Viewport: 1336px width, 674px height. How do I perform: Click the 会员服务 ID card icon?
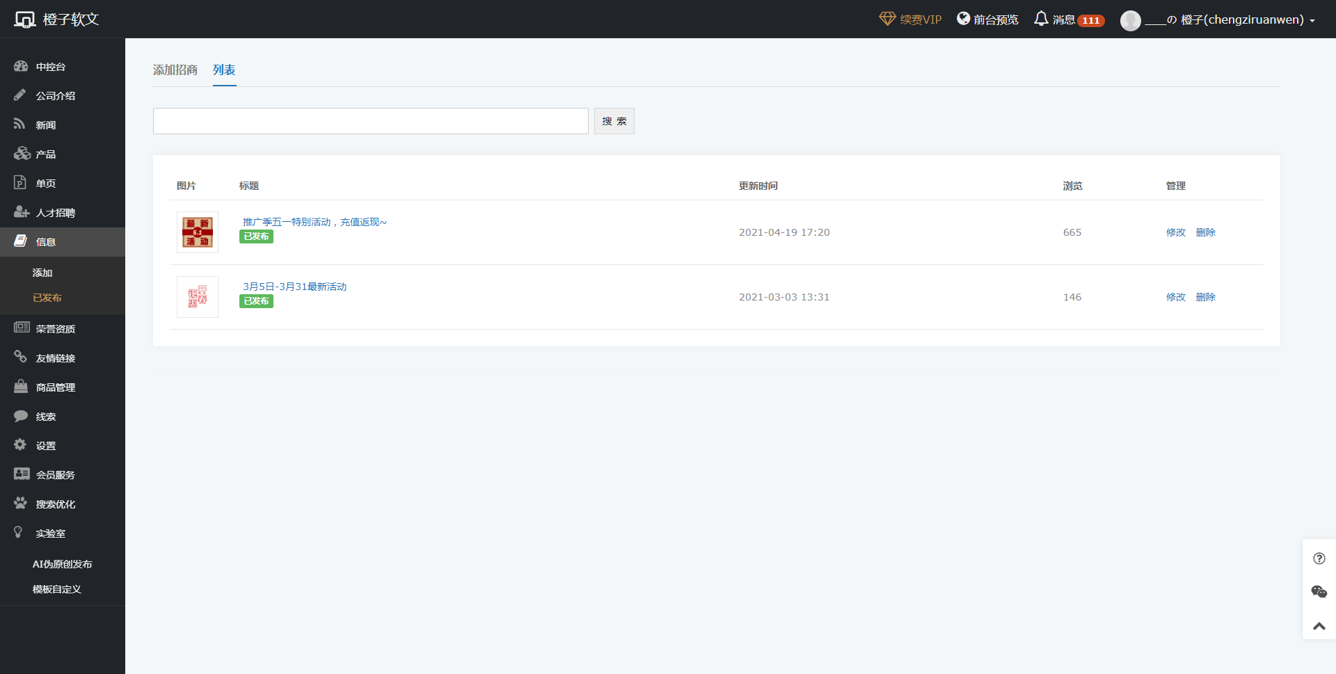(x=22, y=474)
